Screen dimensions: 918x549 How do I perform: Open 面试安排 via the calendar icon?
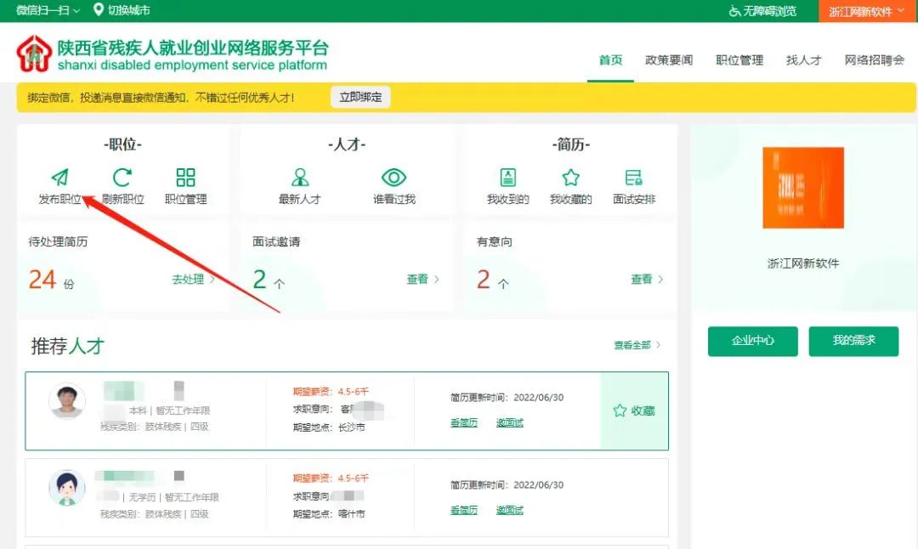click(x=632, y=178)
